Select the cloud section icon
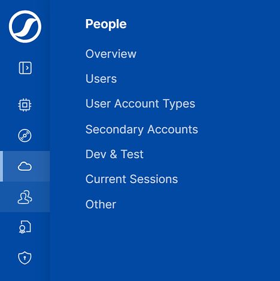 point(25,166)
